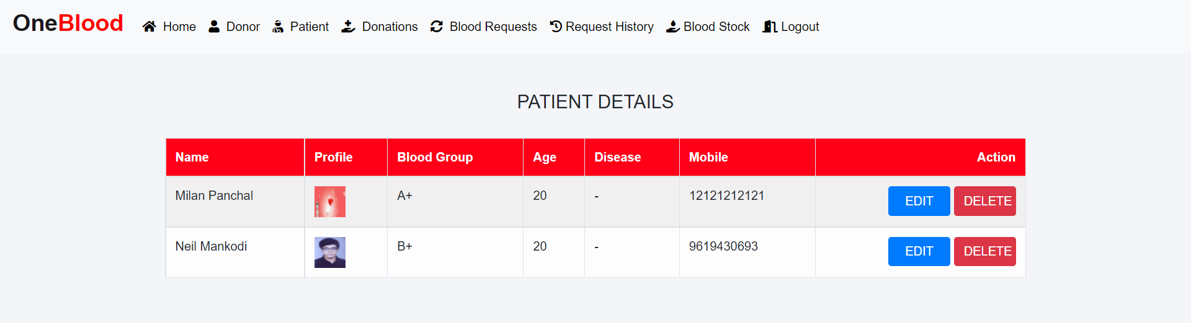The image size is (1191, 323).
Task: Open Neil Mankodi's profile photo
Action: click(x=330, y=252)
